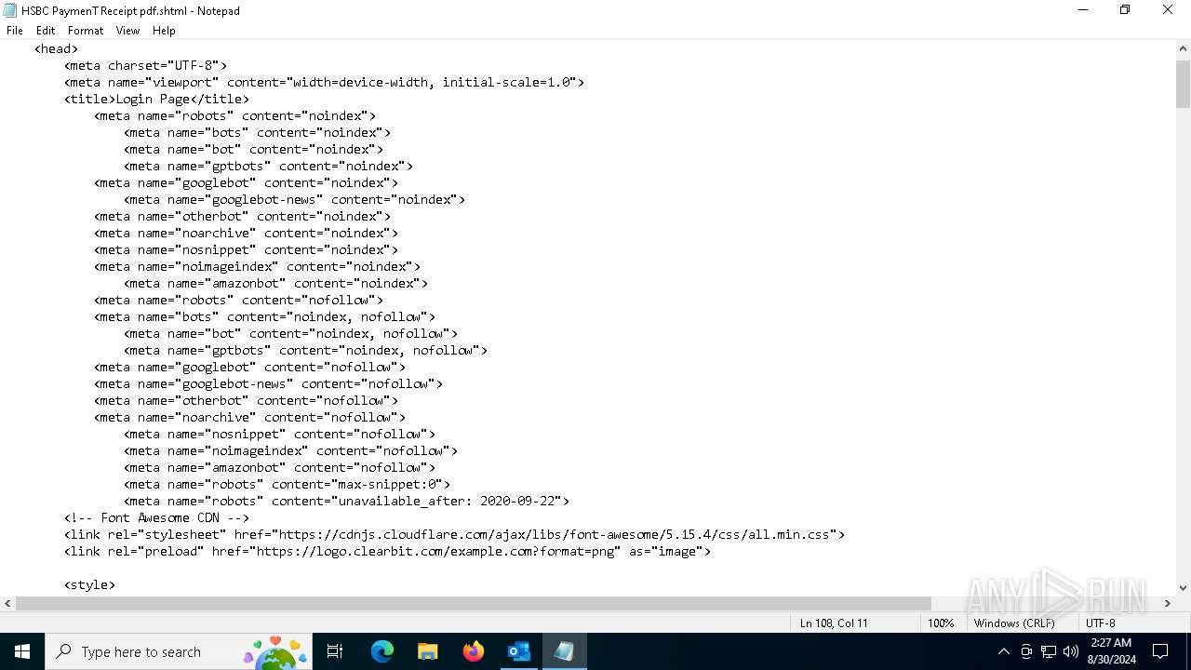The image size is (1191, 670).
Task: Click the <head> tag line
Action: pyautogui.click(x=57, y=49)
